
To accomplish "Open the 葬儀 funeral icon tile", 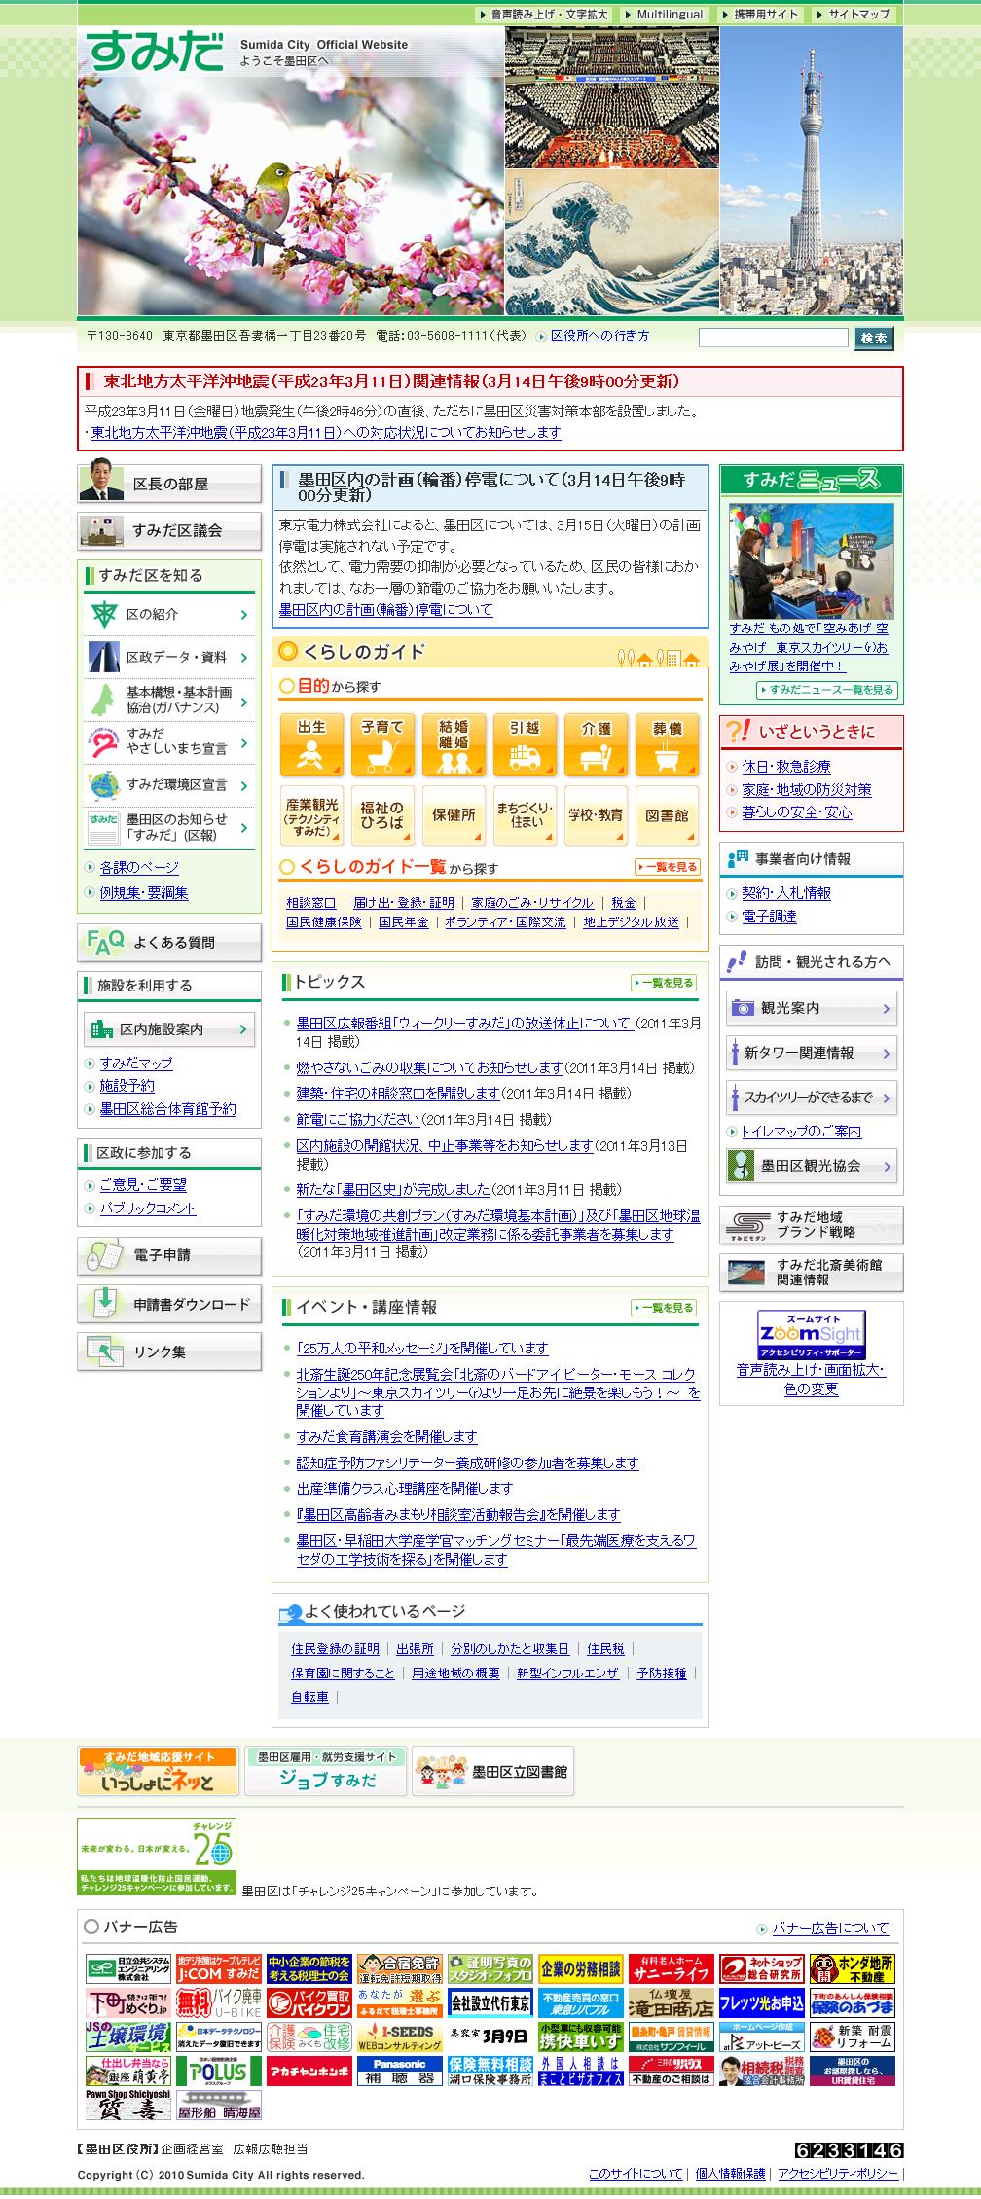I will (x=668, y=744).
